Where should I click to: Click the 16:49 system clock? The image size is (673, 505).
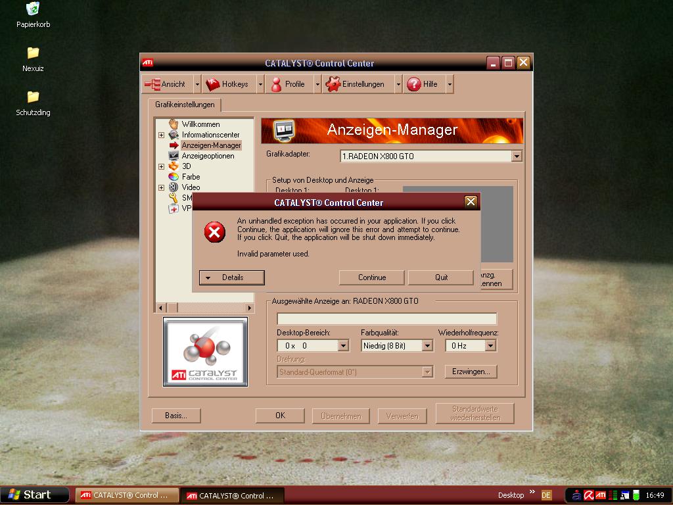(x=655, y=495)
